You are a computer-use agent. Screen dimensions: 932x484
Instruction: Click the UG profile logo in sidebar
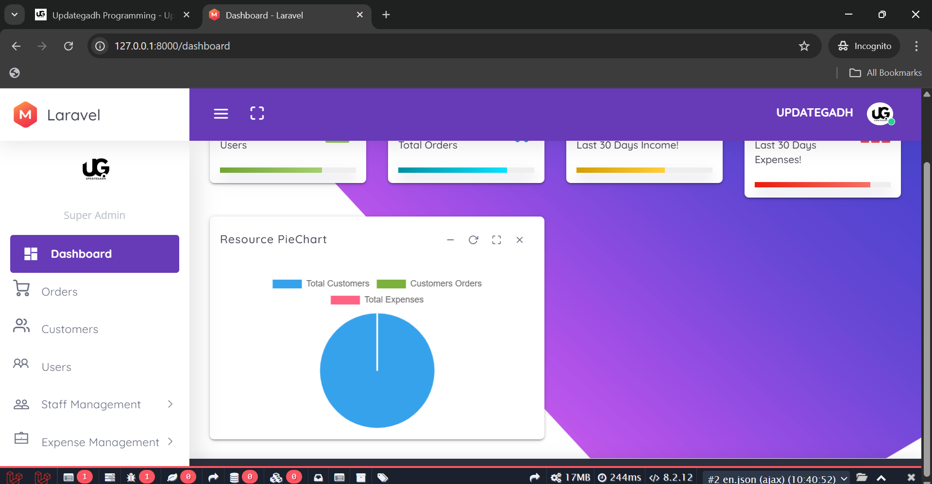pyautogui.click(x=96, y=169)
